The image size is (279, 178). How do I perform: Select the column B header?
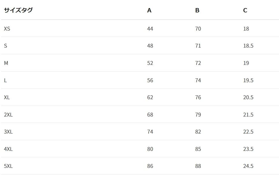coord(197,10)
